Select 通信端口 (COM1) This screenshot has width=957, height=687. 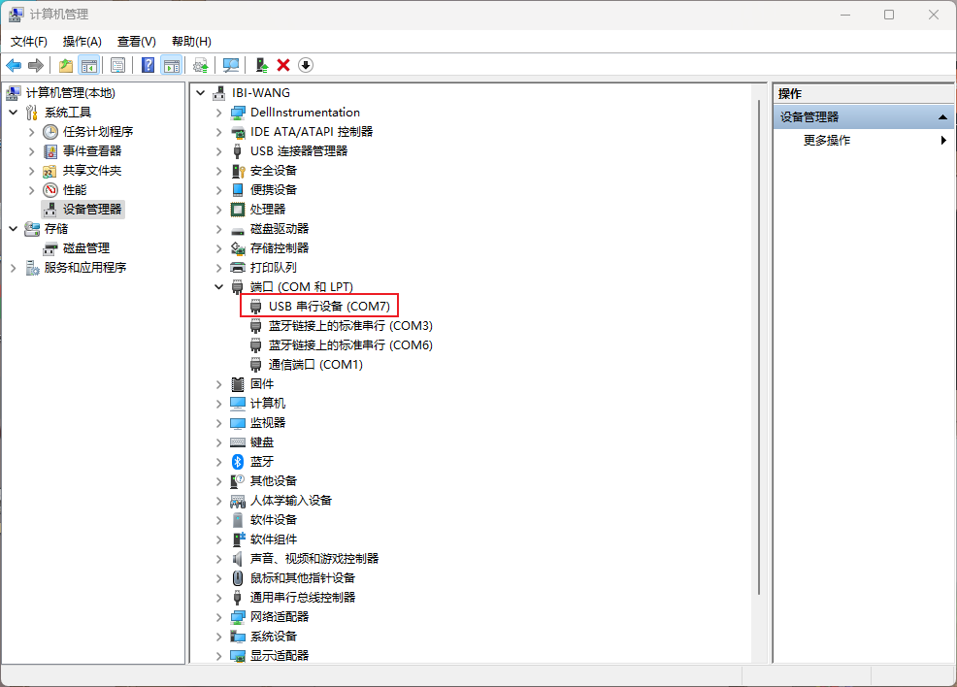(x=315, y=365)
